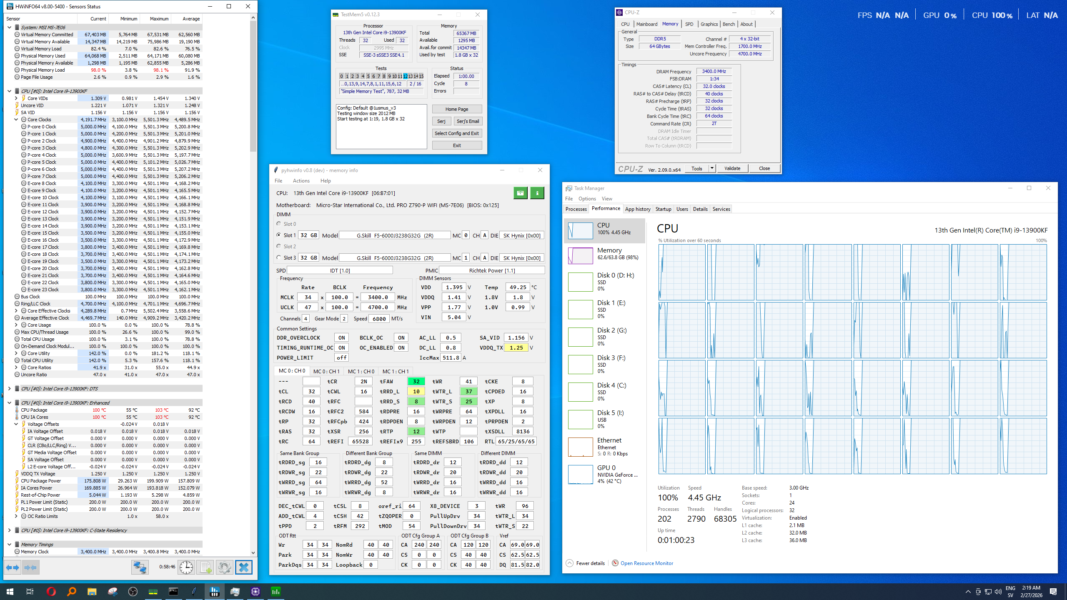This screenshot has width=1067, height=600.
Task: Switch to the SPD tab in CPU-Z
Action: point(689,24)
